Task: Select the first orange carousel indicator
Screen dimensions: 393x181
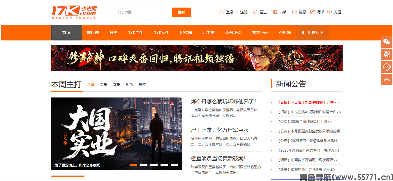Action: pos(133,165)
